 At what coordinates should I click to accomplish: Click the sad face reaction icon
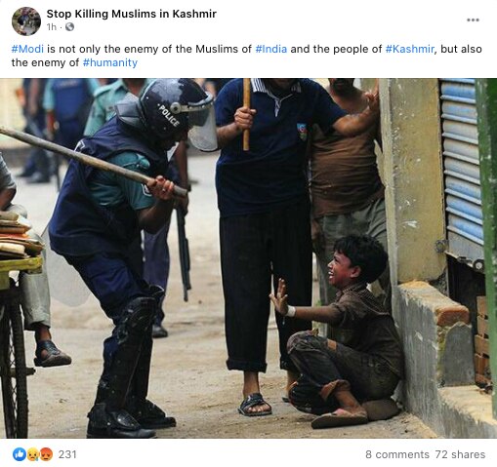(33, 454)
